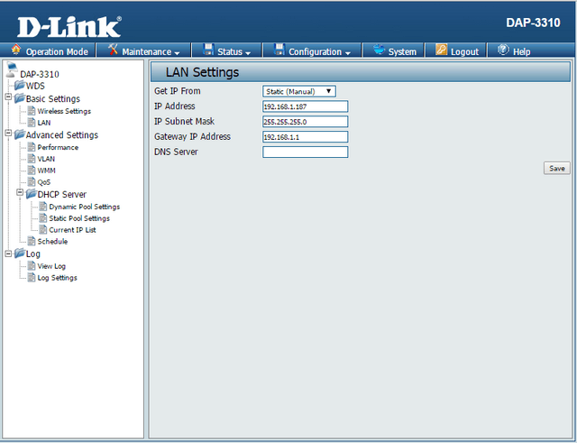Image resolution: width=577 pixels, height=443 pixels.
Task: Select the LAN tree entry
Action: [x=44, y=123]
